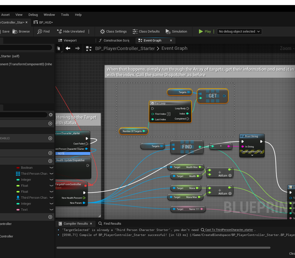Close the Event Graph tab

click(171, 41)
